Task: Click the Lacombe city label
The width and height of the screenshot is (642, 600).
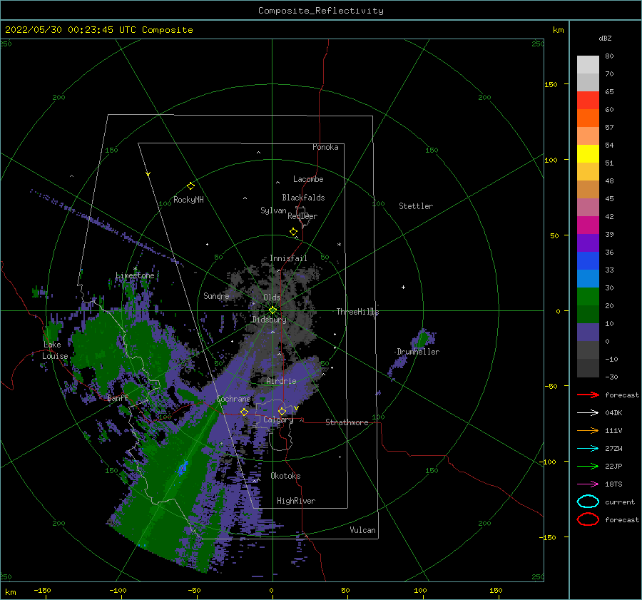Action: point(308,179)
